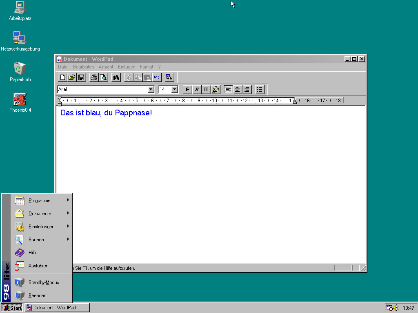
Task: Click inside the font size field
Action: point(165,89)
